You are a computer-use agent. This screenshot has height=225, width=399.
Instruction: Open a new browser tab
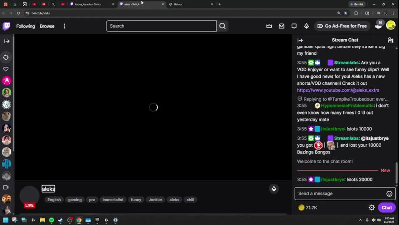[219, 4]
